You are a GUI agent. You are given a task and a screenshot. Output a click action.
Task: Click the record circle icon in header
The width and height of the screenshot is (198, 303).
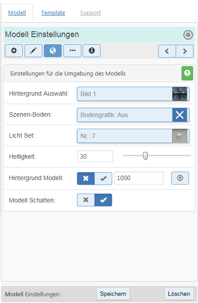(188, 35)
